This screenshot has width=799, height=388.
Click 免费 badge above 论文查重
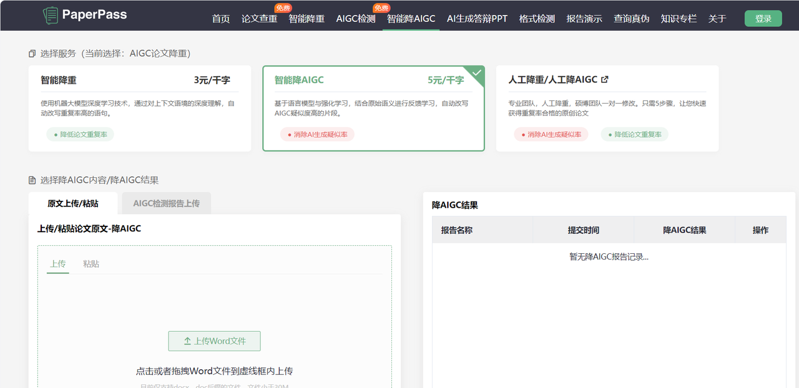pos(283,8)
